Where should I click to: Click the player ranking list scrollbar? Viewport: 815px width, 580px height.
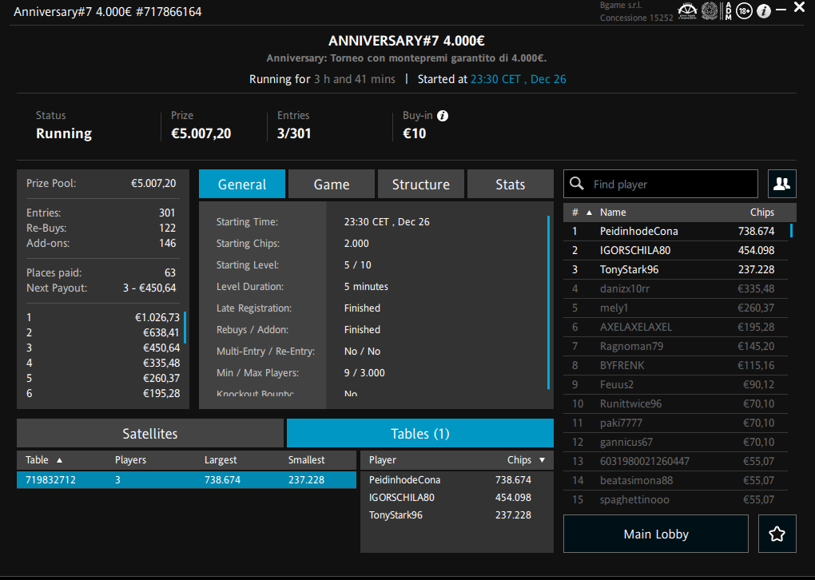click(791, 231)
